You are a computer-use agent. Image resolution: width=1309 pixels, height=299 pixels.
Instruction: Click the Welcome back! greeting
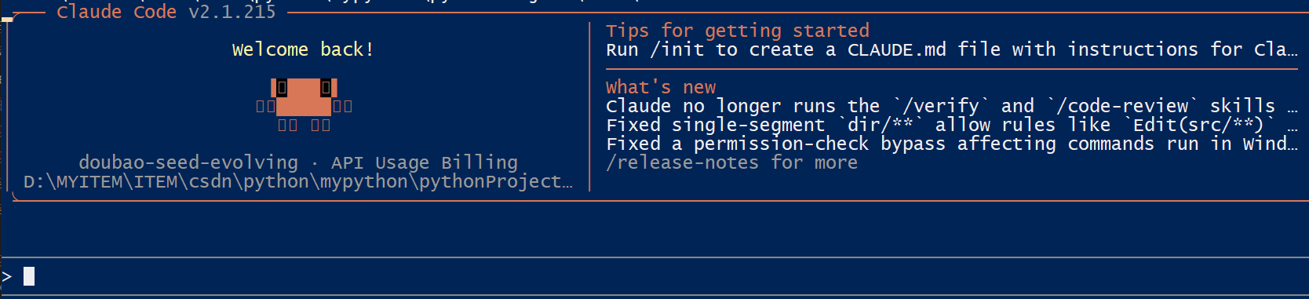(303, 49)
